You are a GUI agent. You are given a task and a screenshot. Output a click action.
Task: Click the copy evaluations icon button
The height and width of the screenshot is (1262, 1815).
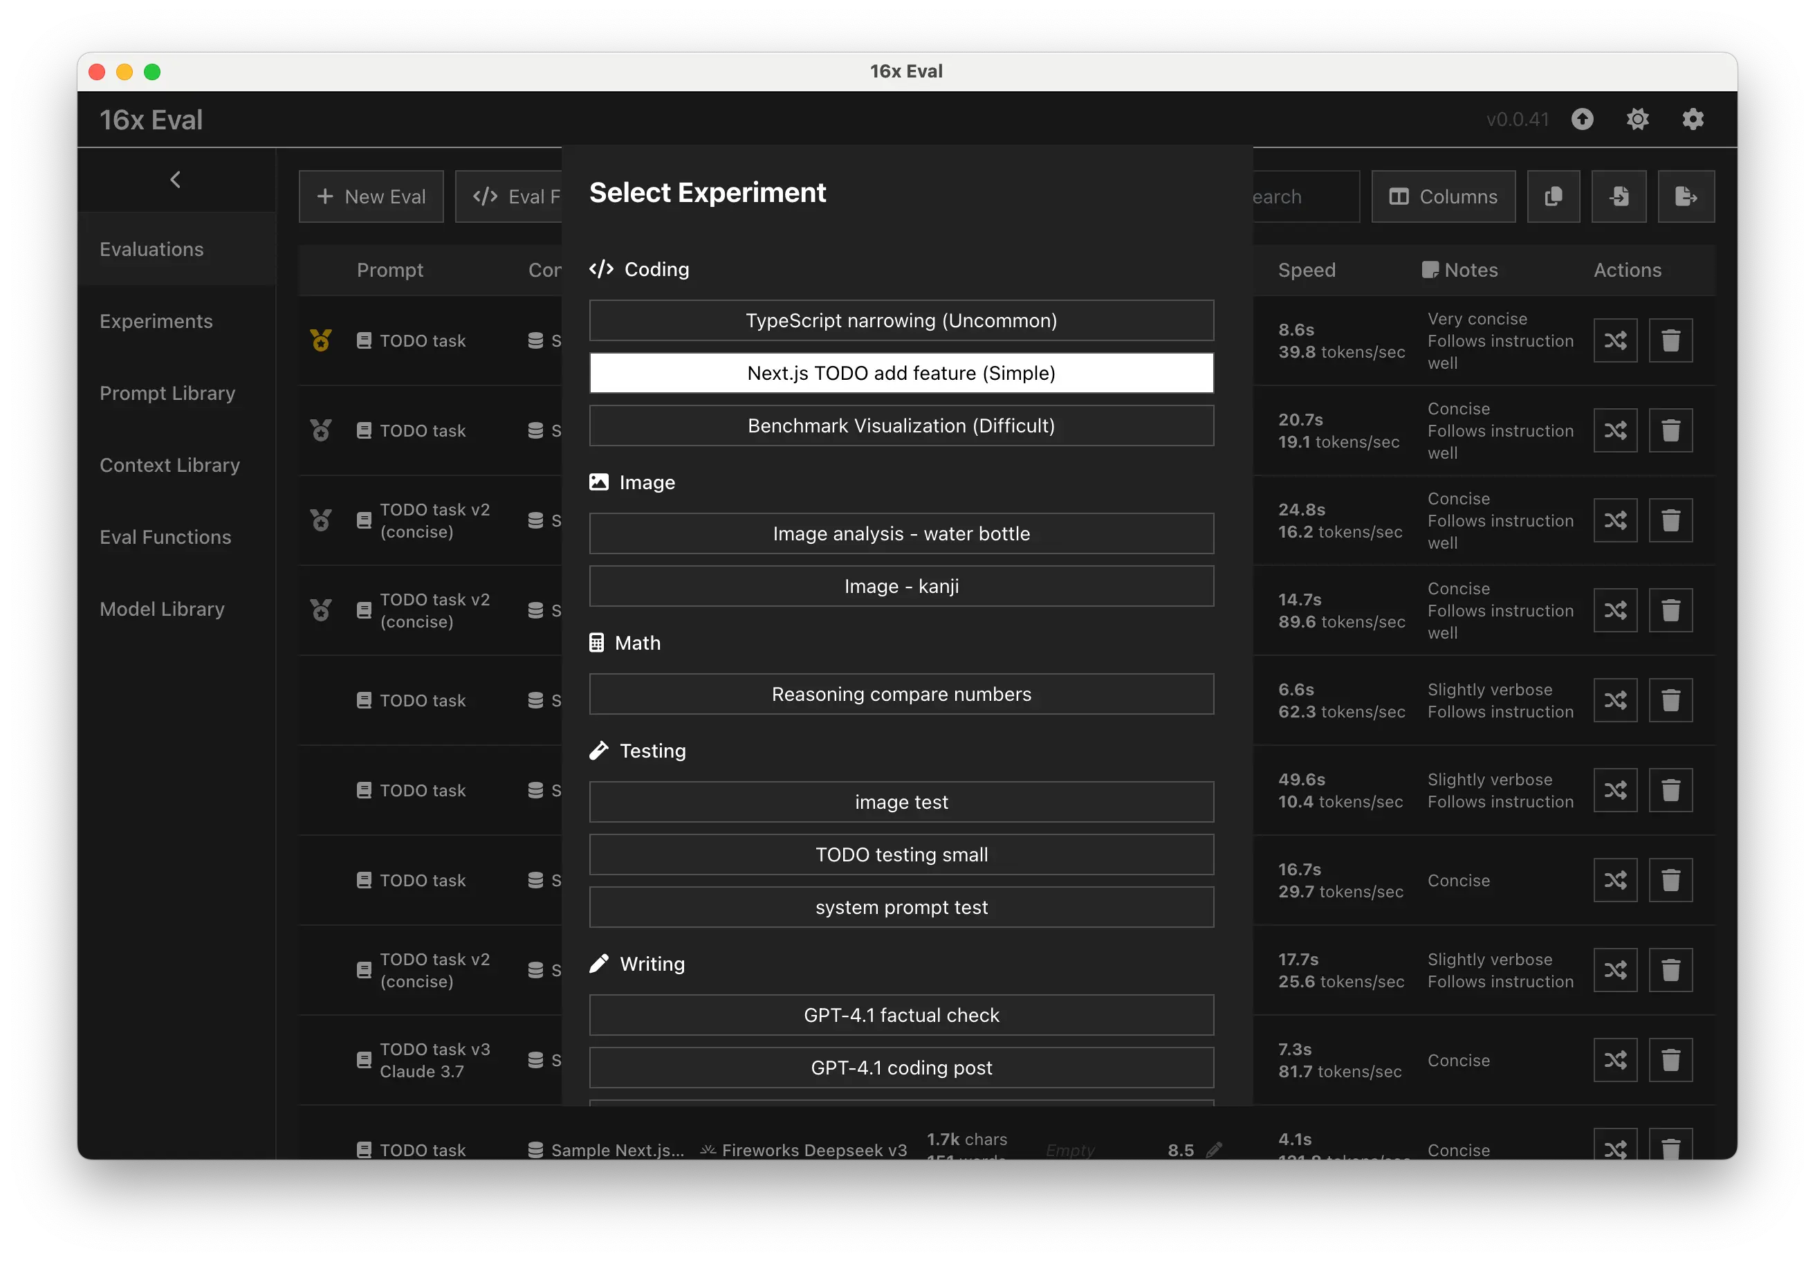[1553, 196]
